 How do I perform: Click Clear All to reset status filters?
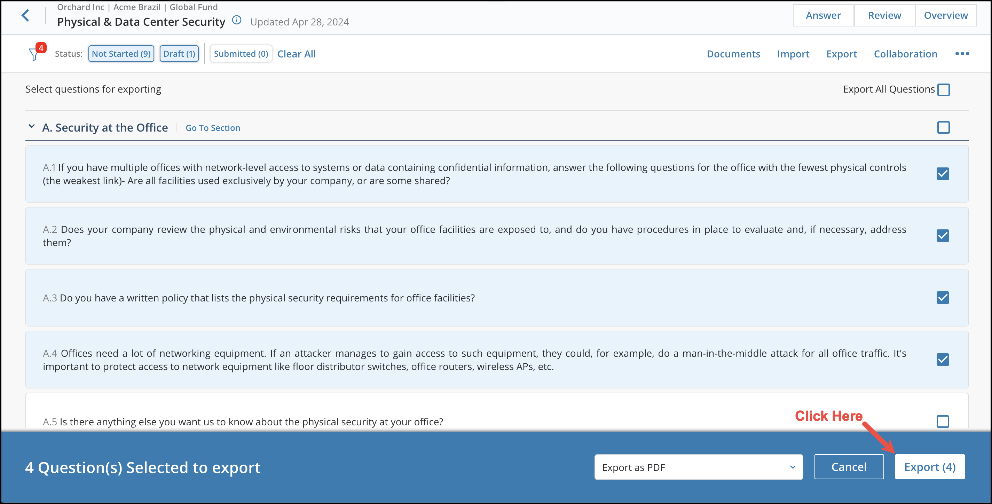click(296, 54)
